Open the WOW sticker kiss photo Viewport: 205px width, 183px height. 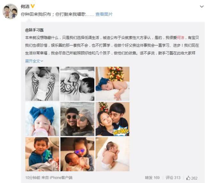[113, 119]
